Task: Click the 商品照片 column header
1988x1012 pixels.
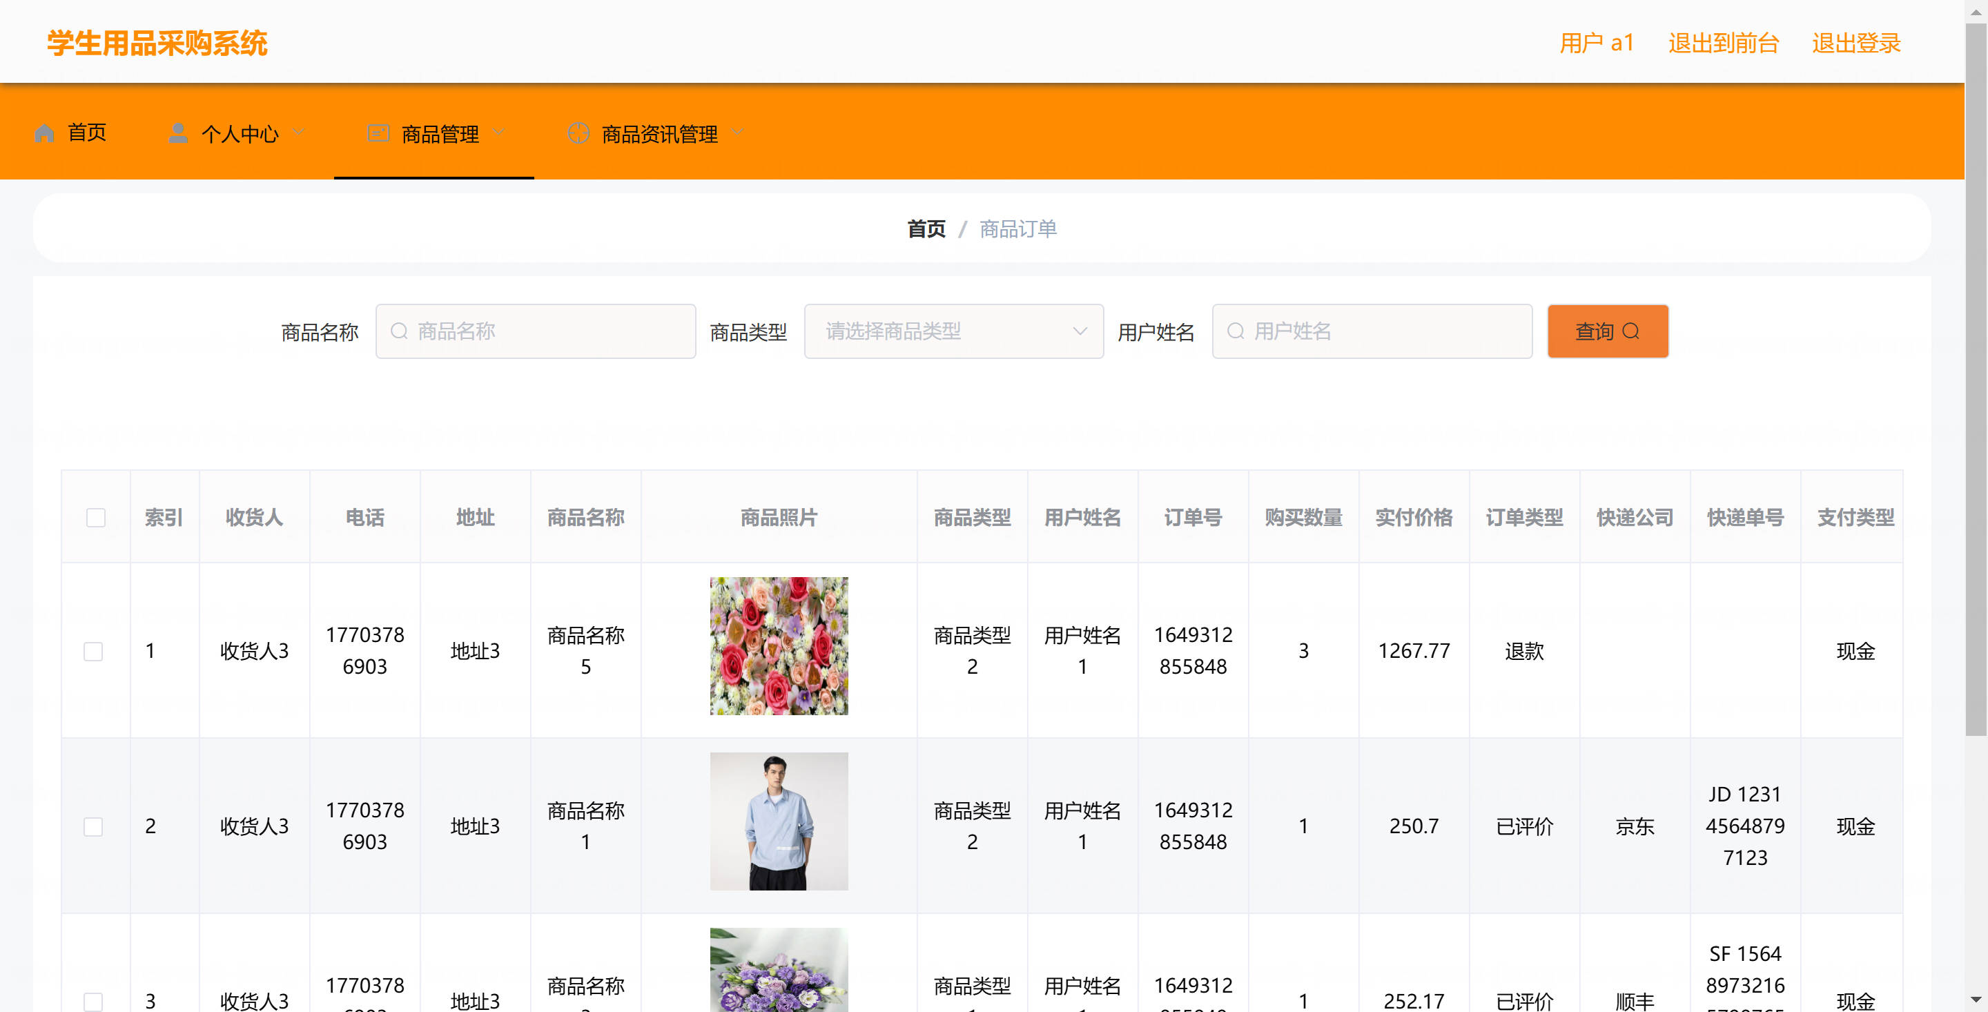Action: pyautogui.click(x=779, y=517)
